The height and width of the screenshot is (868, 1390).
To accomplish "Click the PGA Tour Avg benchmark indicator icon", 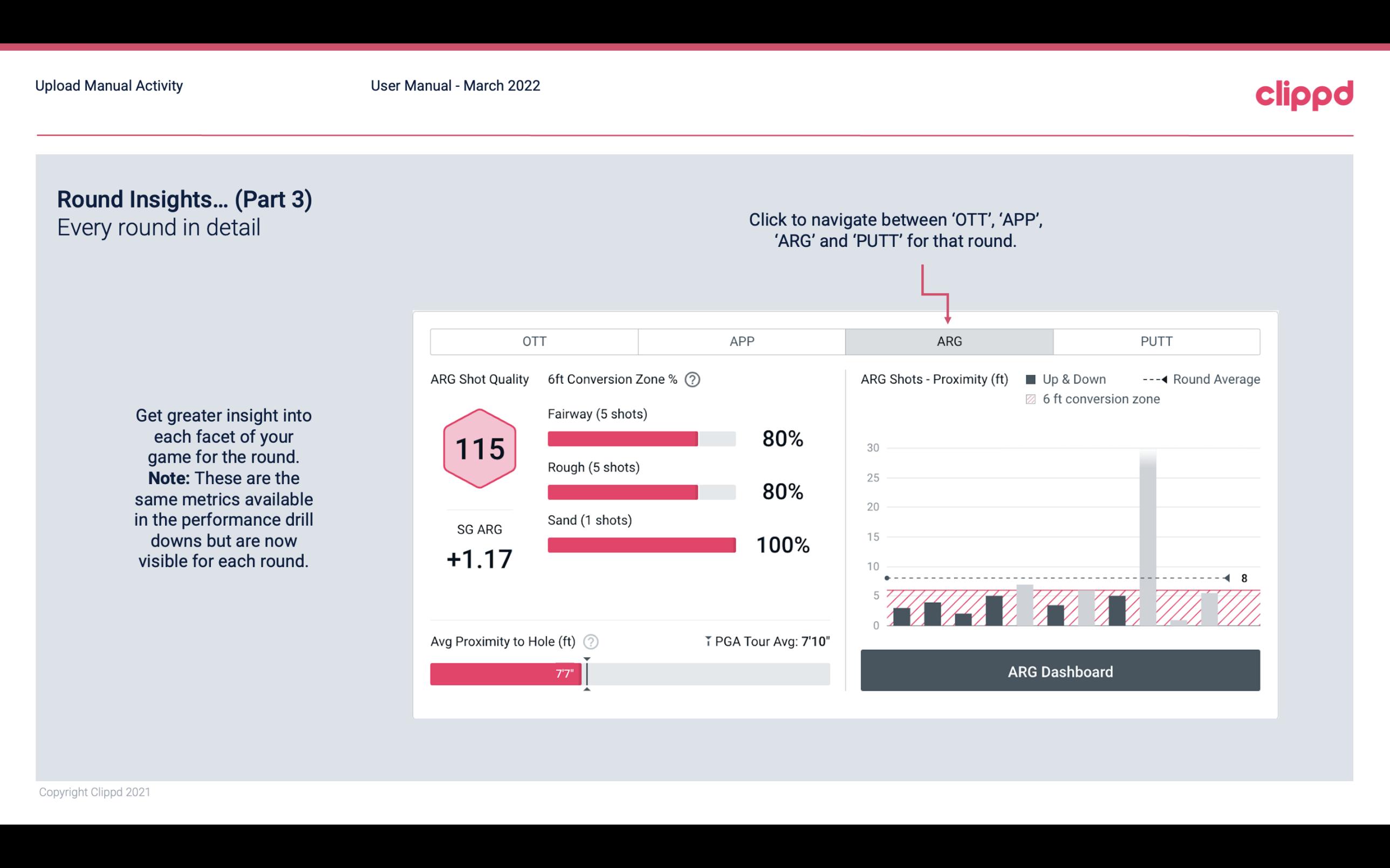I will click(x=706, y=641).
